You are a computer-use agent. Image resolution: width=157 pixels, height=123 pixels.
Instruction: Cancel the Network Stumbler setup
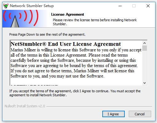click(140, 114)
